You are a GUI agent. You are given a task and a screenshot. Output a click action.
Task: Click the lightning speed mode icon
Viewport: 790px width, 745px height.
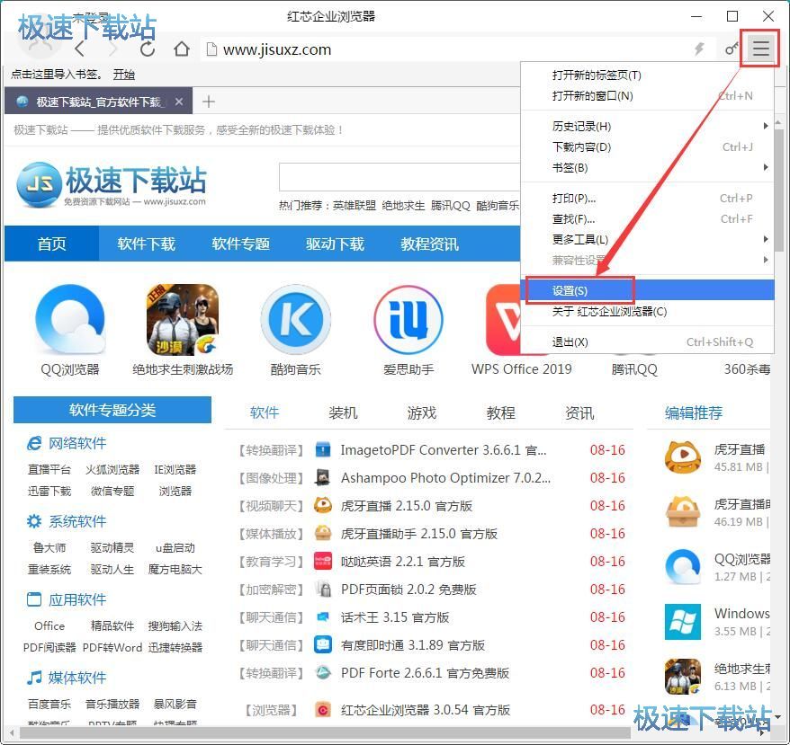[699, 49]
